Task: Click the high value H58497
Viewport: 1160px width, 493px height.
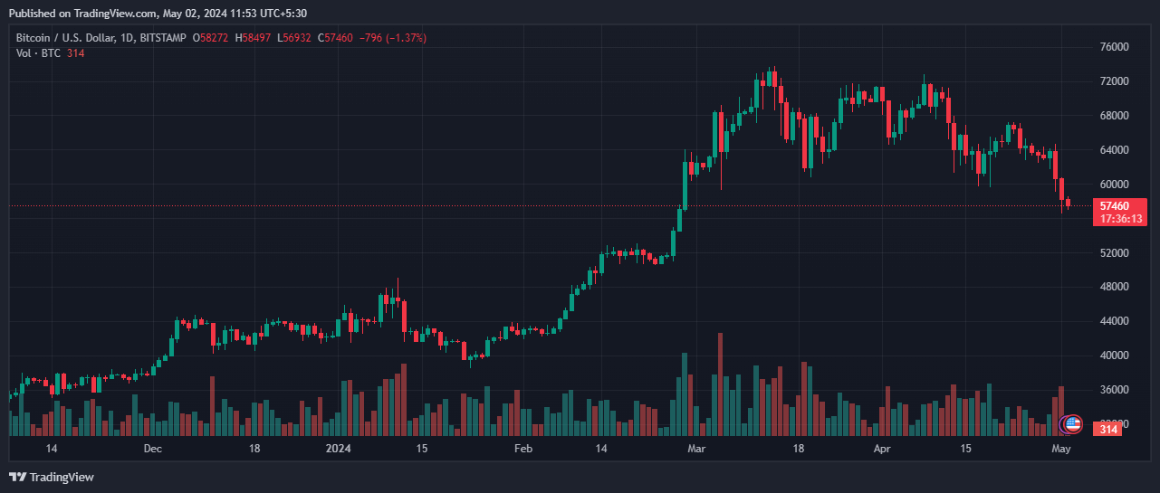Action: [x=254, y=38]
